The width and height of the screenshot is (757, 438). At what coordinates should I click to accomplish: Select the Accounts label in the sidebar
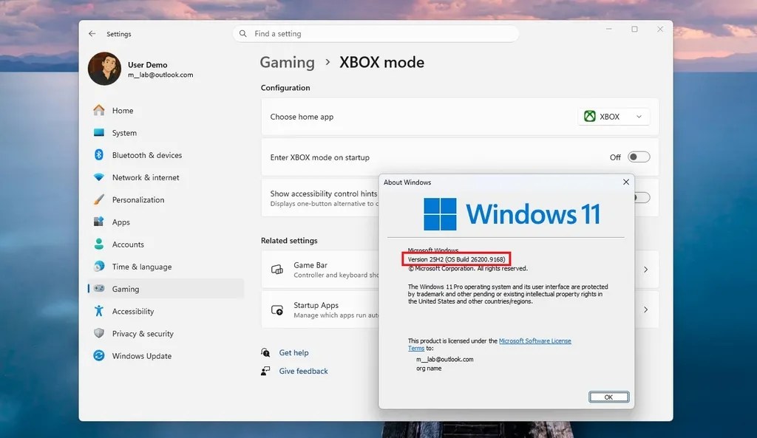128,244
